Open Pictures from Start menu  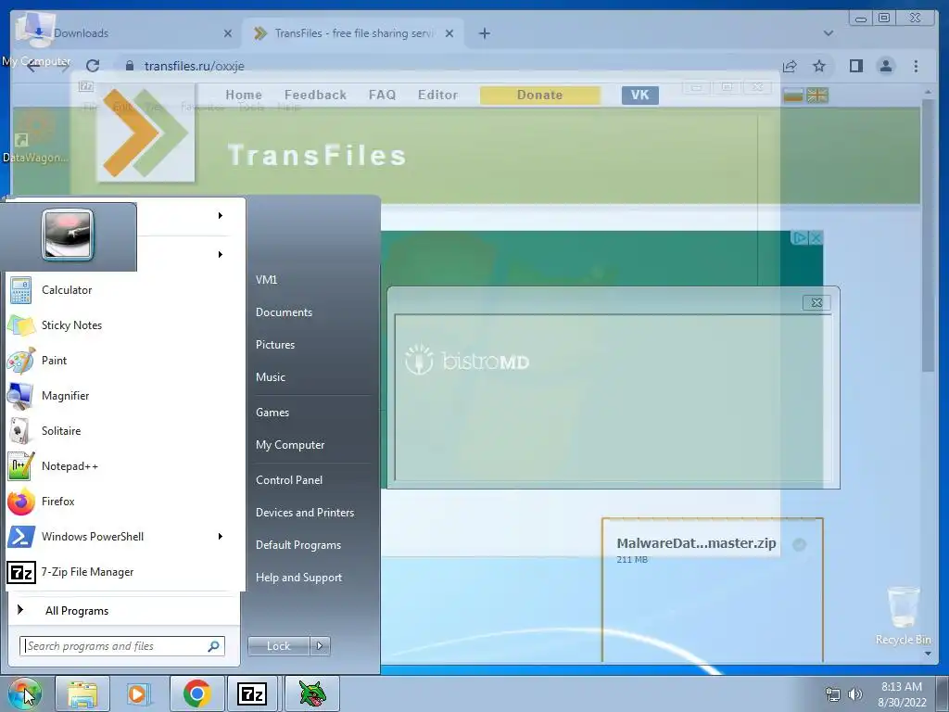point(275,345)
